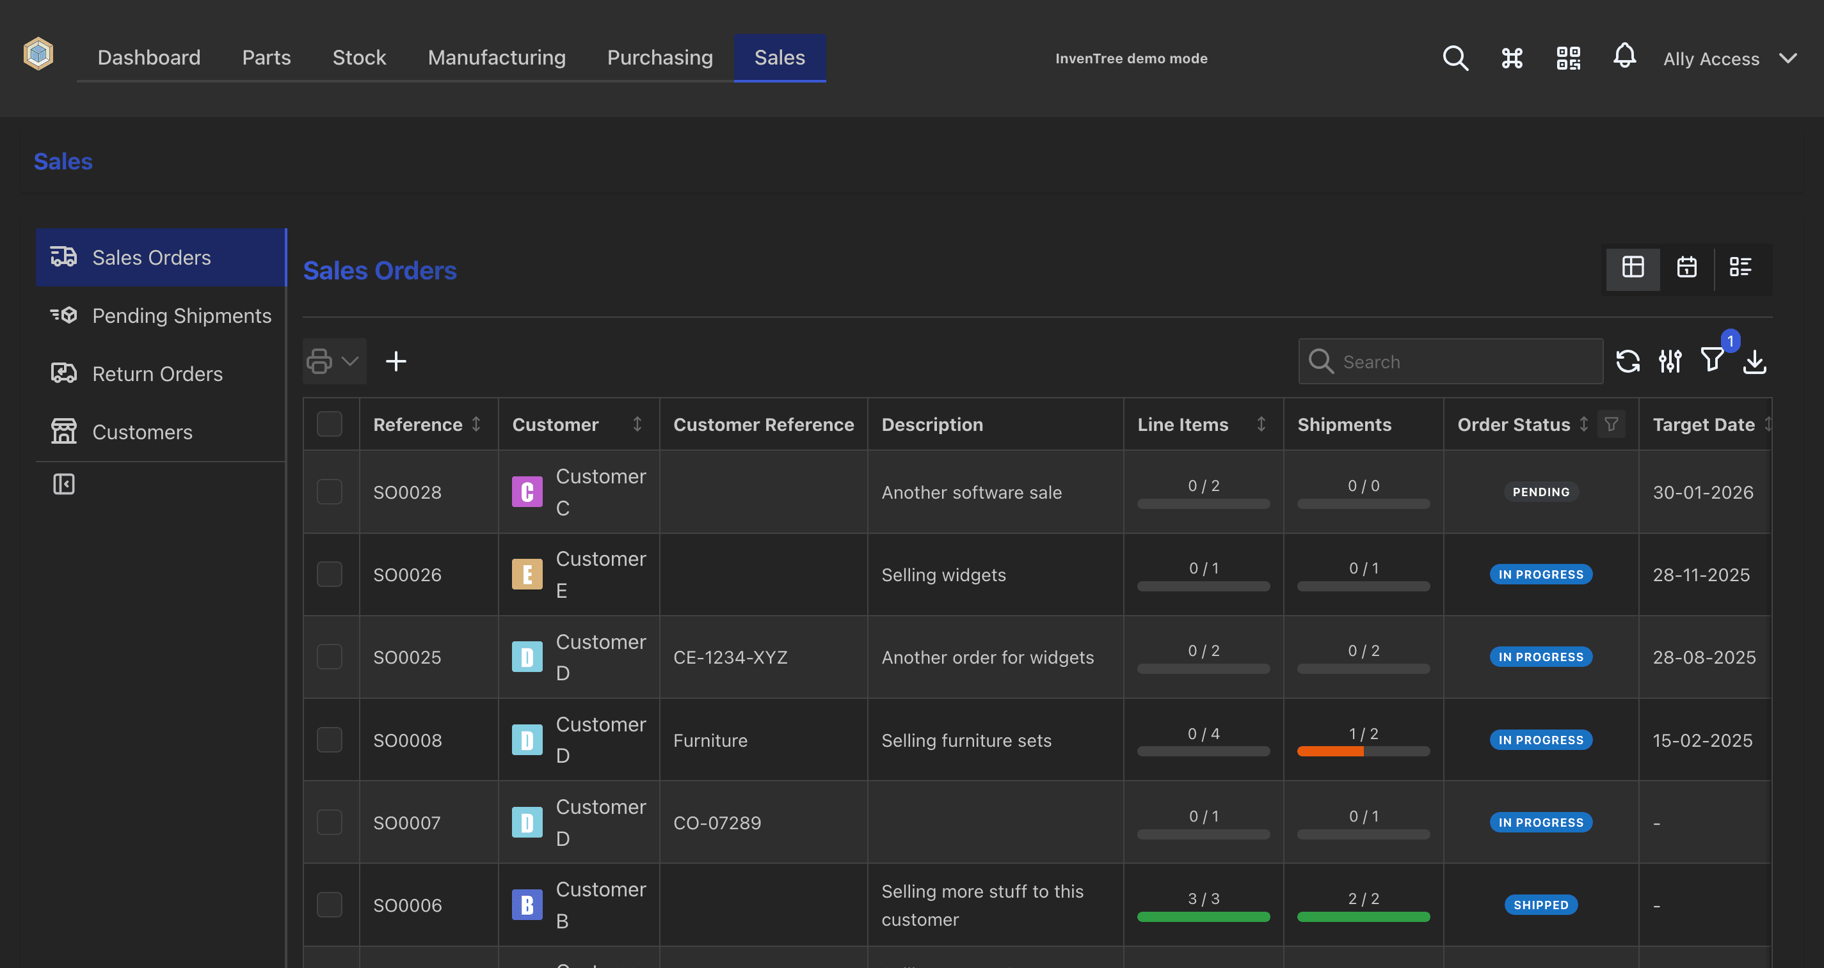The image size is (1824, 968).
Task: Select the SO0026 row checkbox
Action: 329,574
